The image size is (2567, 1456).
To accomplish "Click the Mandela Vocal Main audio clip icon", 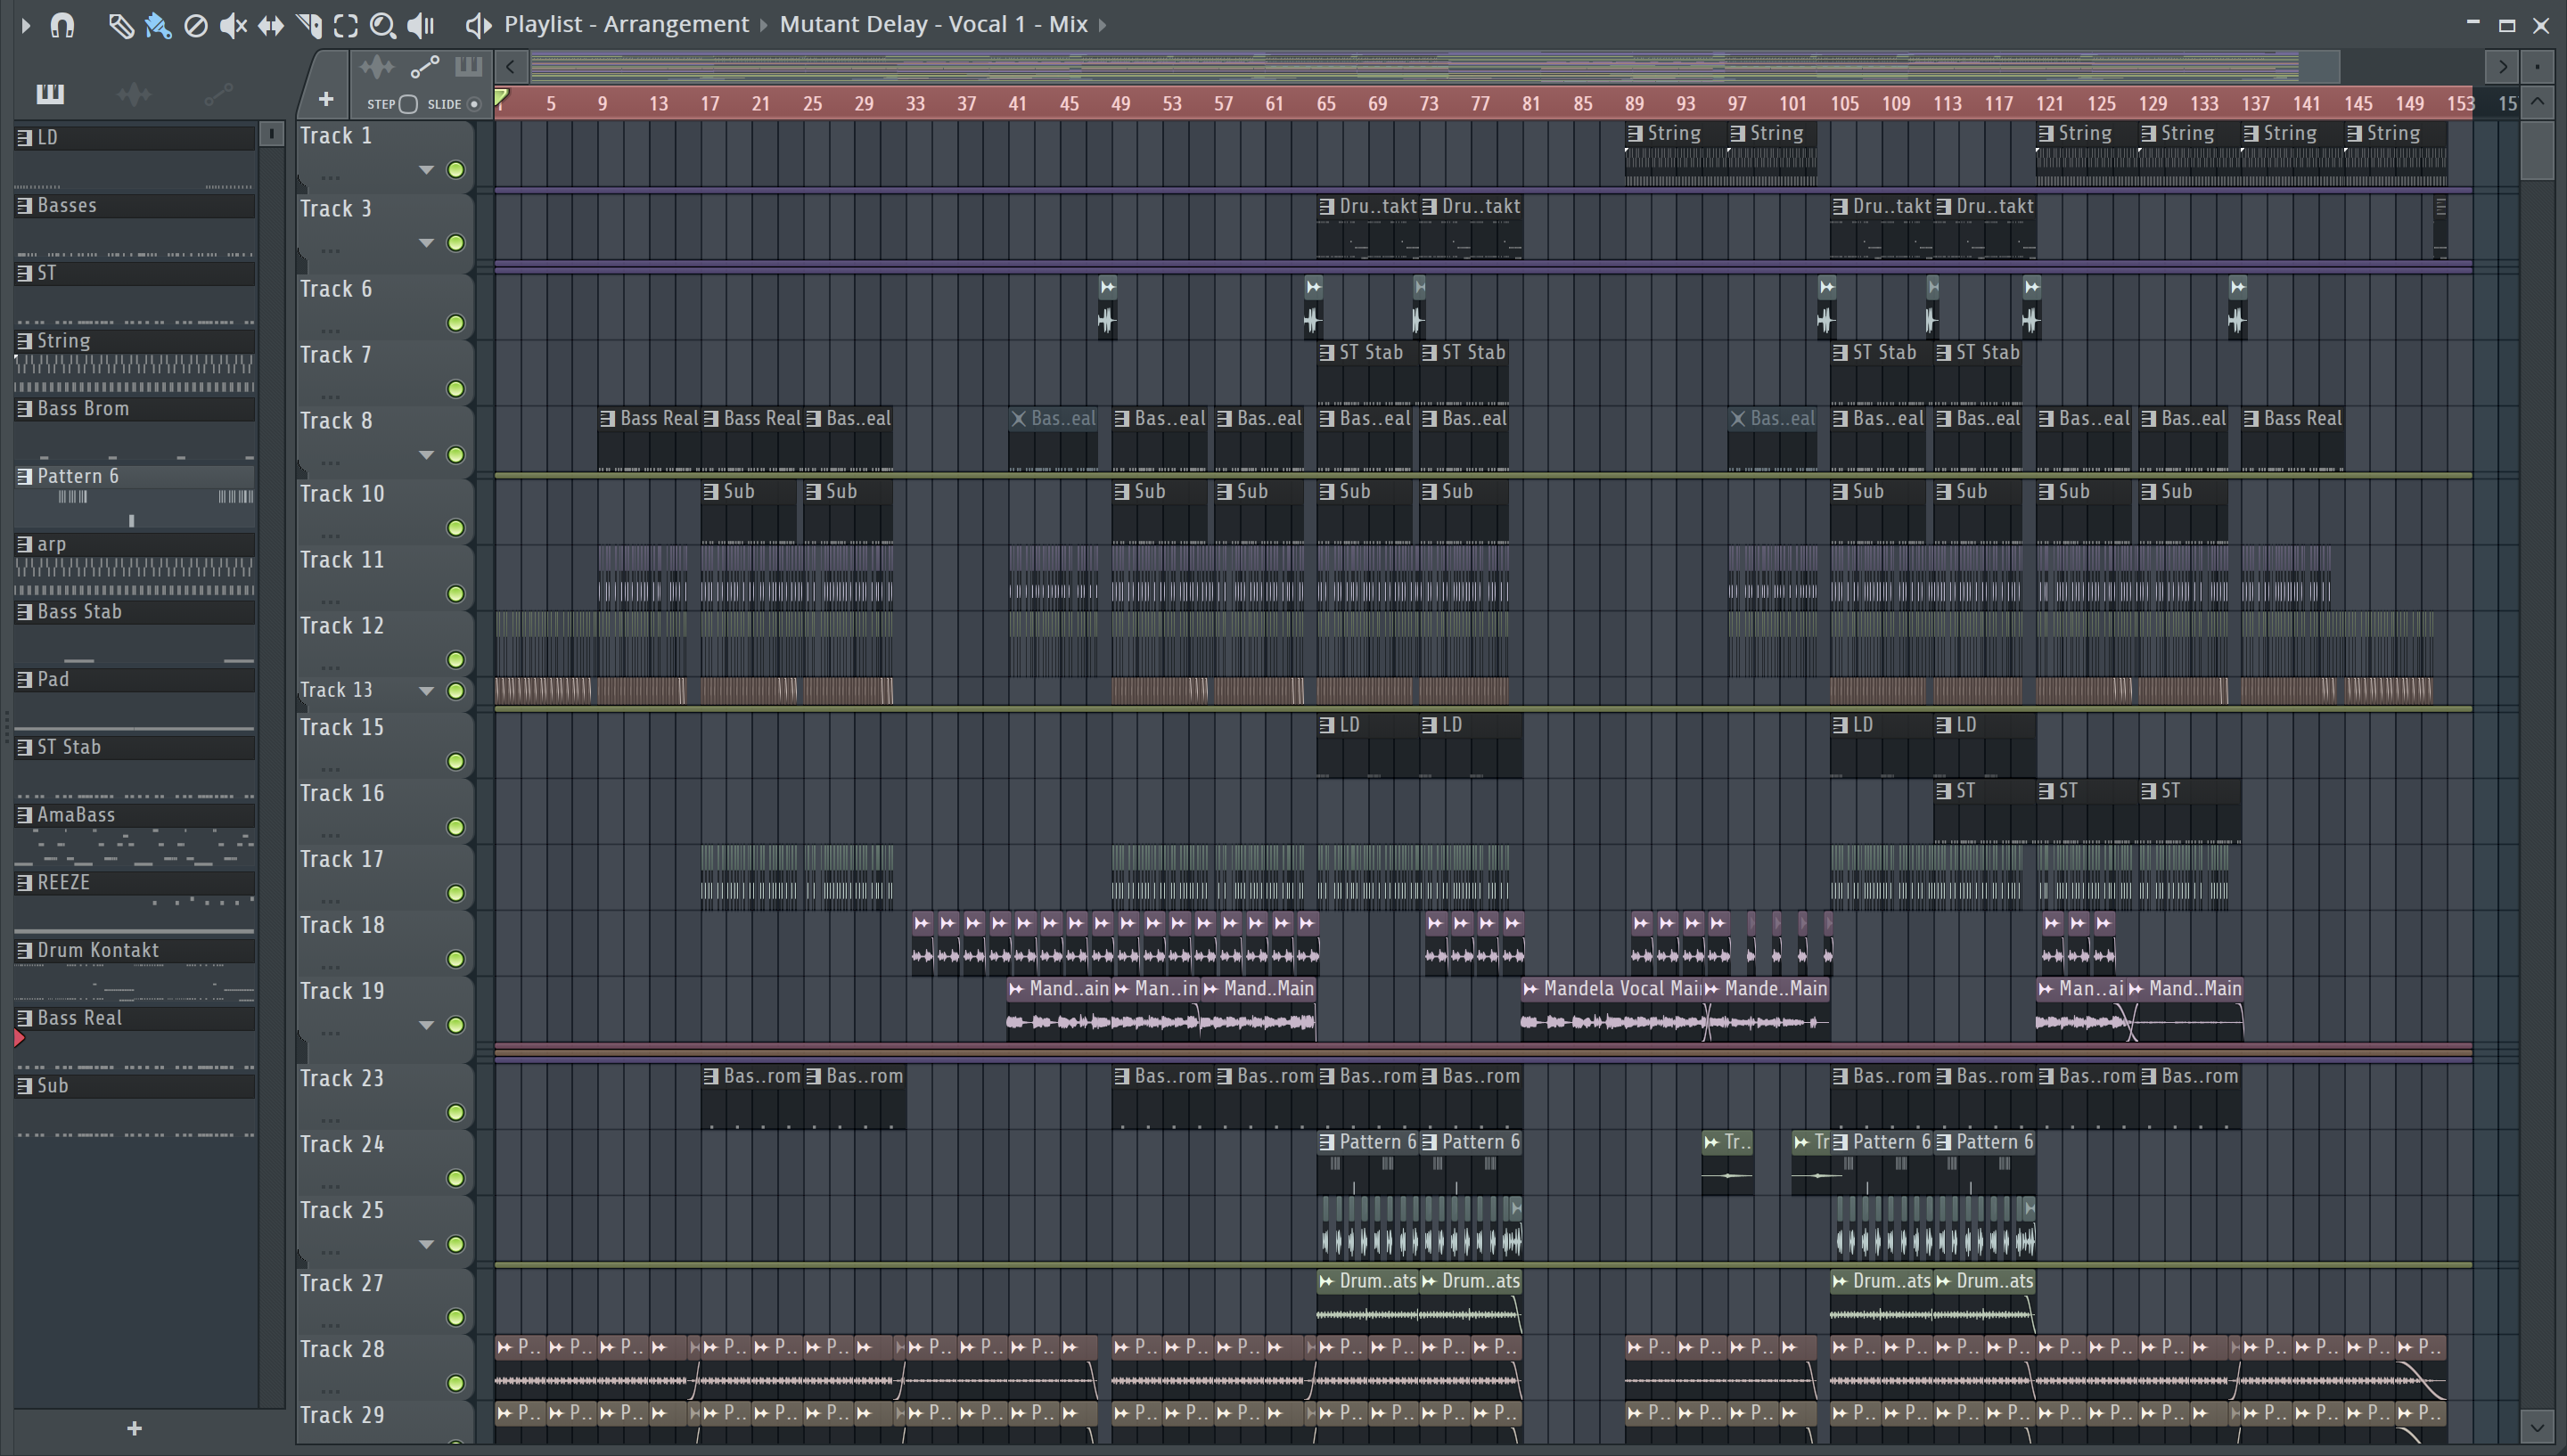I will (1530, 989).
